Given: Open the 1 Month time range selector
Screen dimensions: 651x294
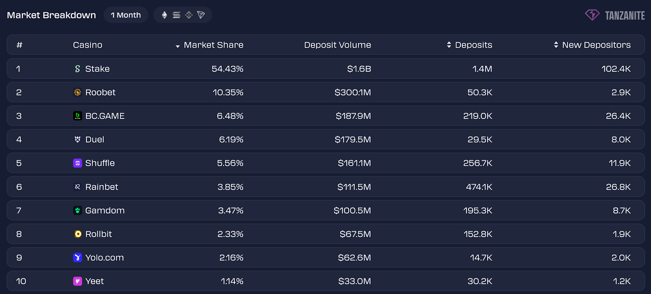Looking at the screenshot, I should pyautogui.click(x=126, y=15).
